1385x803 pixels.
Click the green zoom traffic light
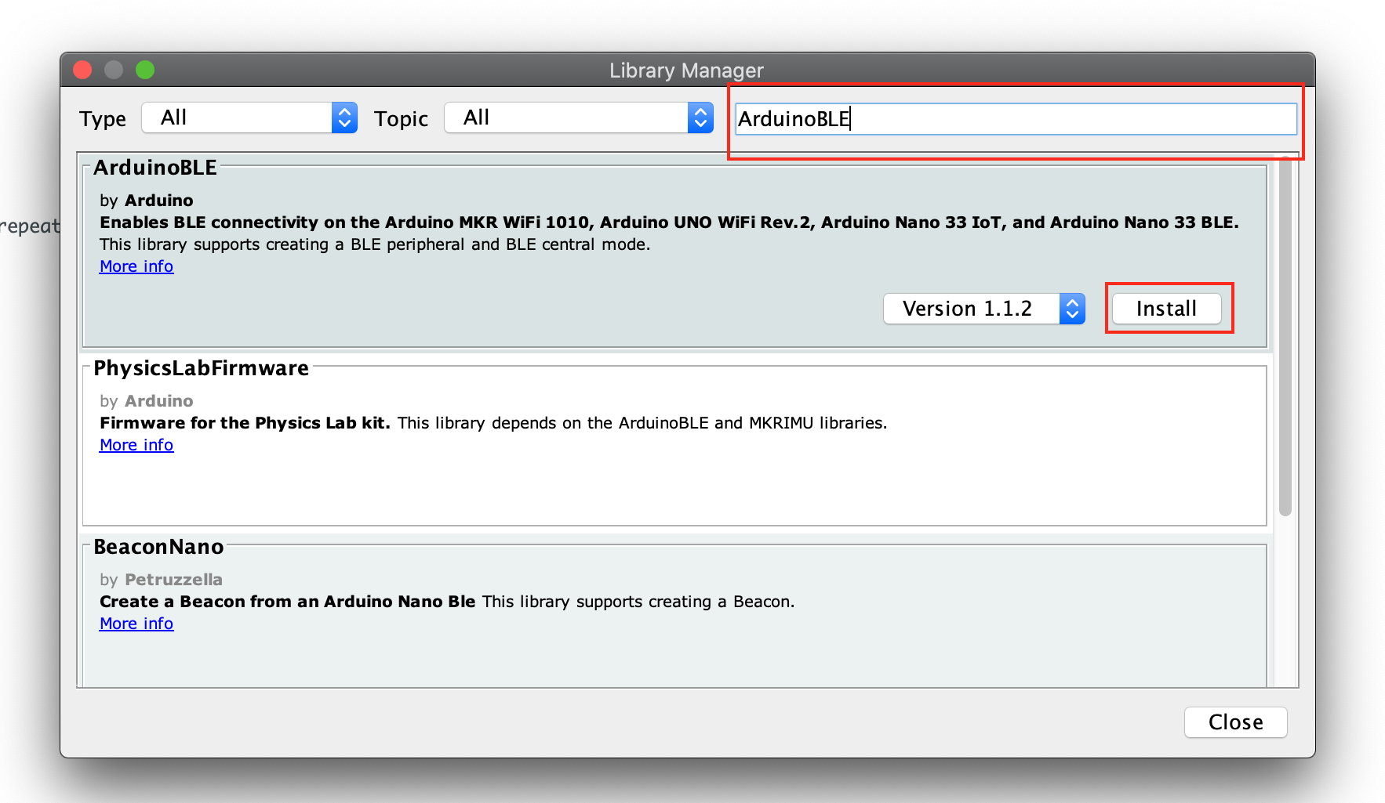(145, 70)
